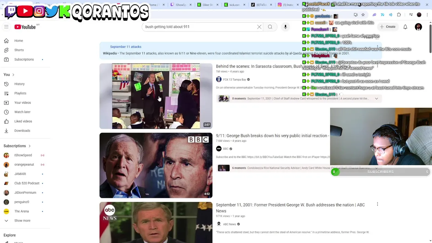432x243 pixels.
Task: Clear the search query with the X icon
Action: [259, 27]
